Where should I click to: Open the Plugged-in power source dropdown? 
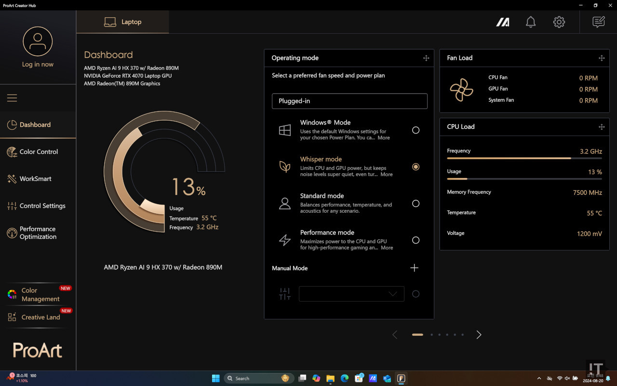pyautogui.click(x=349, y=101)
